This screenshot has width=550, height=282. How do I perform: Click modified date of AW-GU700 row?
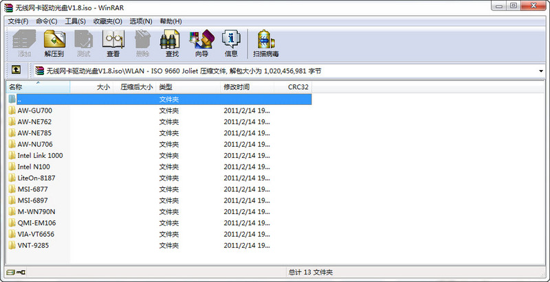[247, 110]
